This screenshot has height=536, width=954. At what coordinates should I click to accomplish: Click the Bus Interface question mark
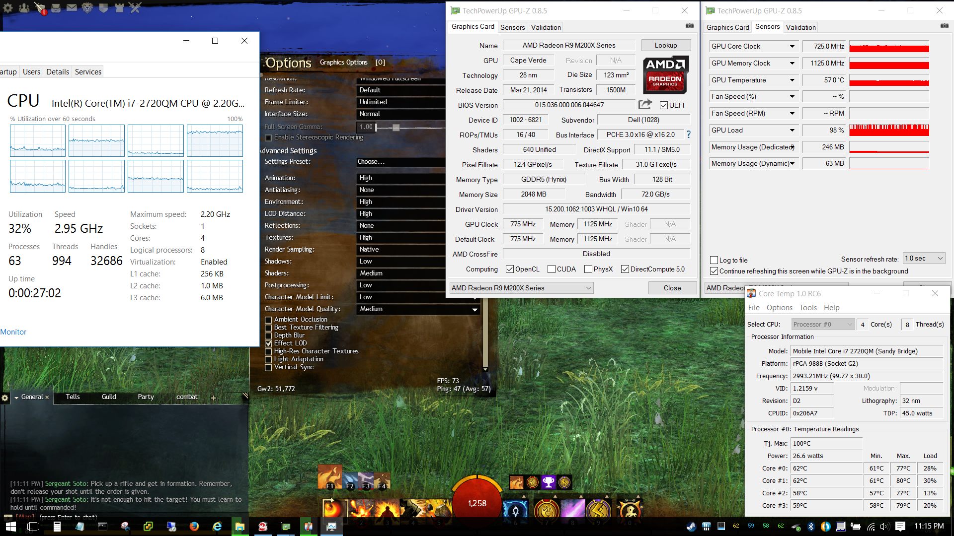point(689,134)
